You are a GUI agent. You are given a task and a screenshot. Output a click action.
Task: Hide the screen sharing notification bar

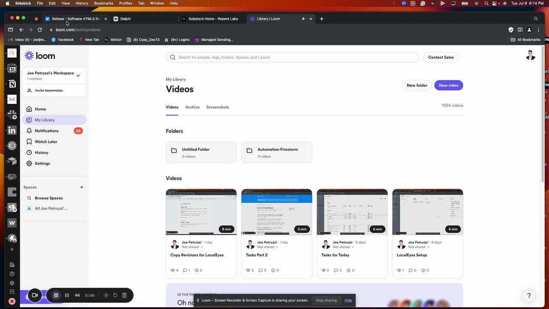pyautogui.click(x=348, y=300)
